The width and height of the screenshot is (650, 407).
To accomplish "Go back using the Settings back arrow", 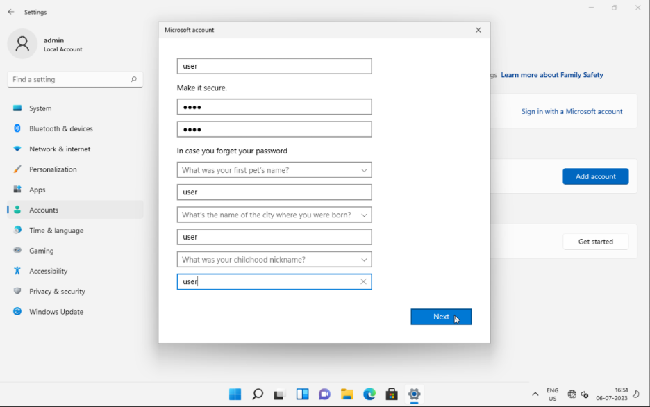I will (x=11, y=12).
